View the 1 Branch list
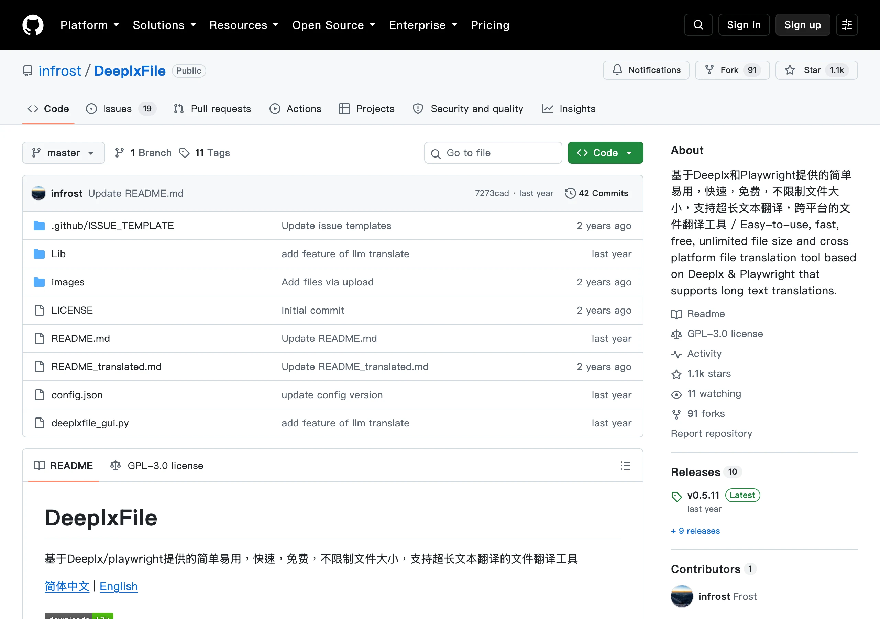 pyautogui.click(x=143, y=153)
